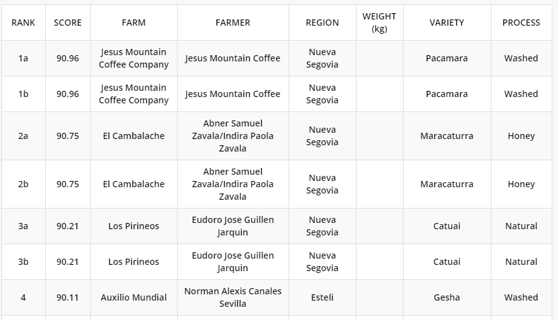This screenshot has height=320, width=558.
Task: Select the FARM column header
Action: 134,23
